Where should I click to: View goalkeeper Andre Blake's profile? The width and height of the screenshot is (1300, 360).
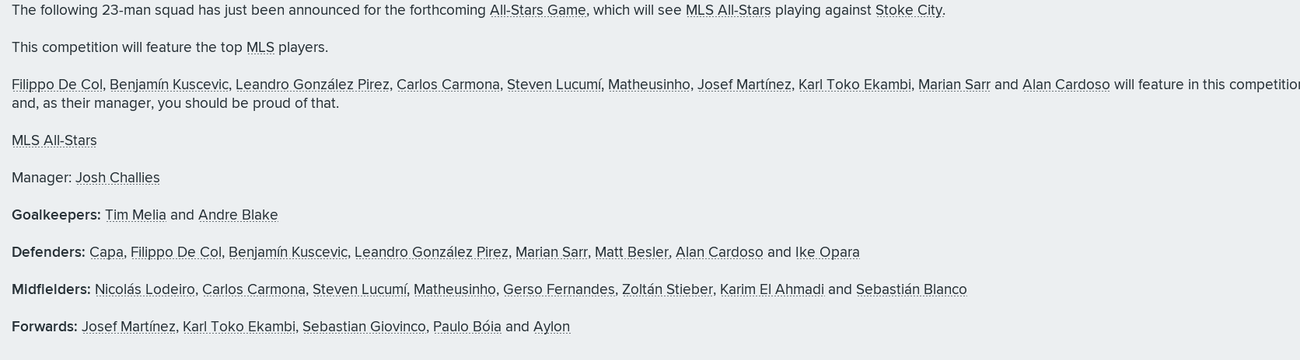click(x=238, y=215)
